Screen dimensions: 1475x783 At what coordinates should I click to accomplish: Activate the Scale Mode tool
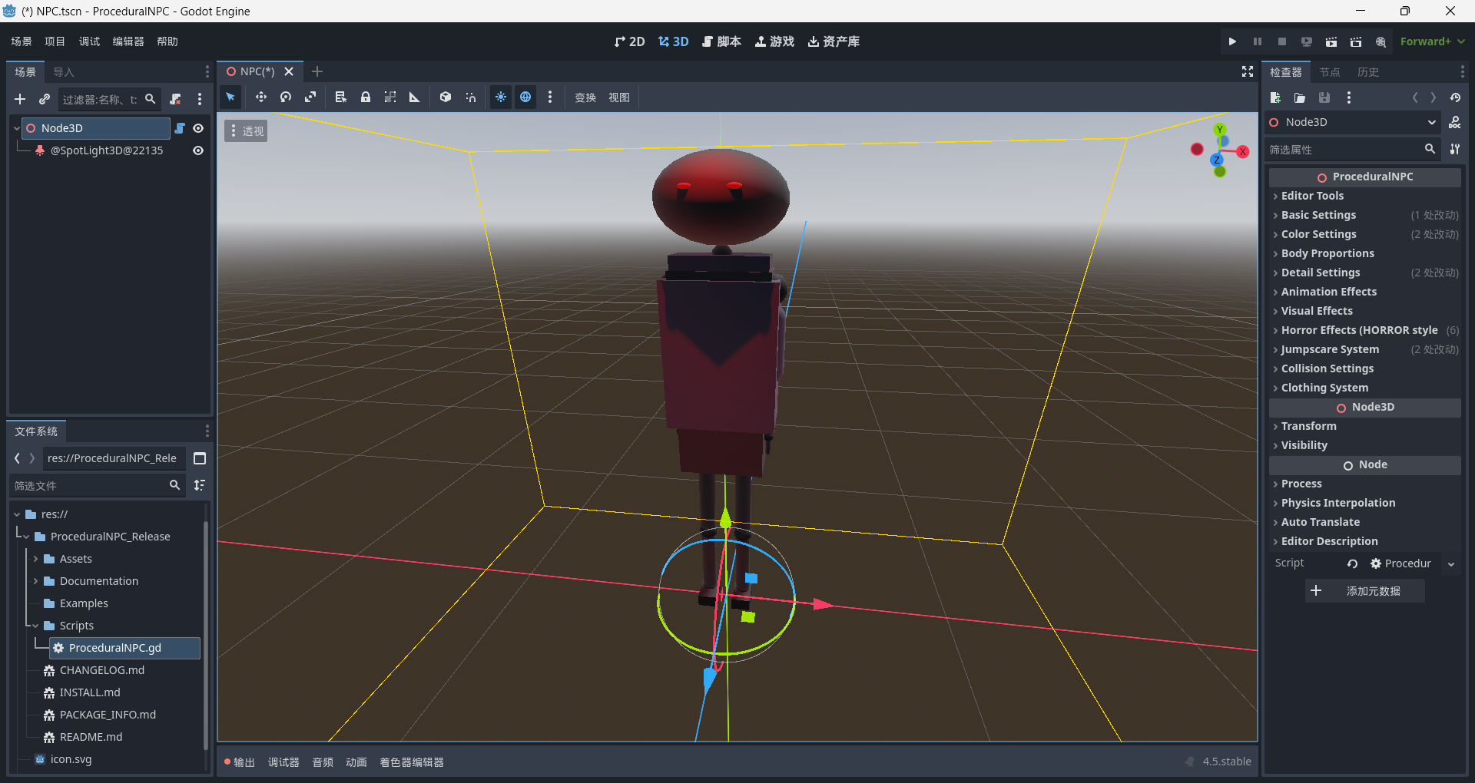pyautogui.click(x=310, y=97)
